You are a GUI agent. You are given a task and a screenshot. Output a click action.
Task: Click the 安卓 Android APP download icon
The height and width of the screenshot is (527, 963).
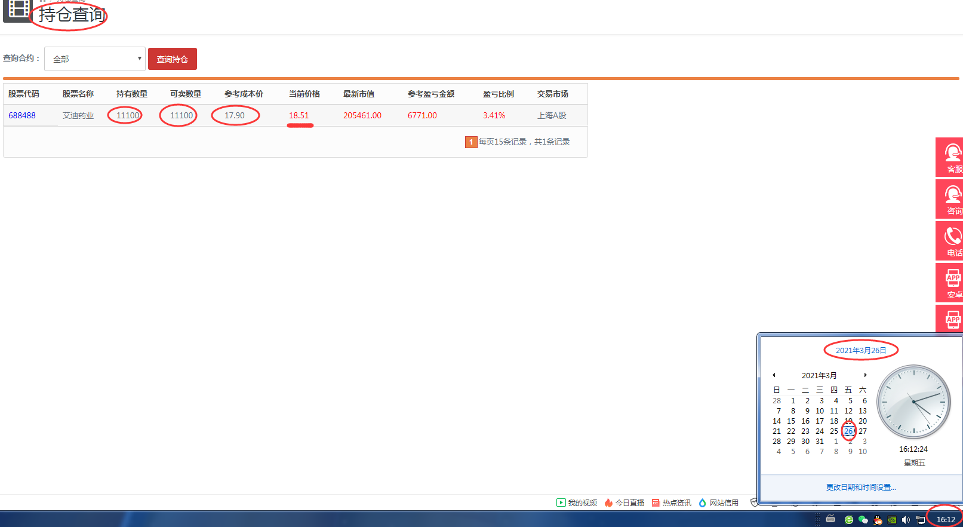950,283
